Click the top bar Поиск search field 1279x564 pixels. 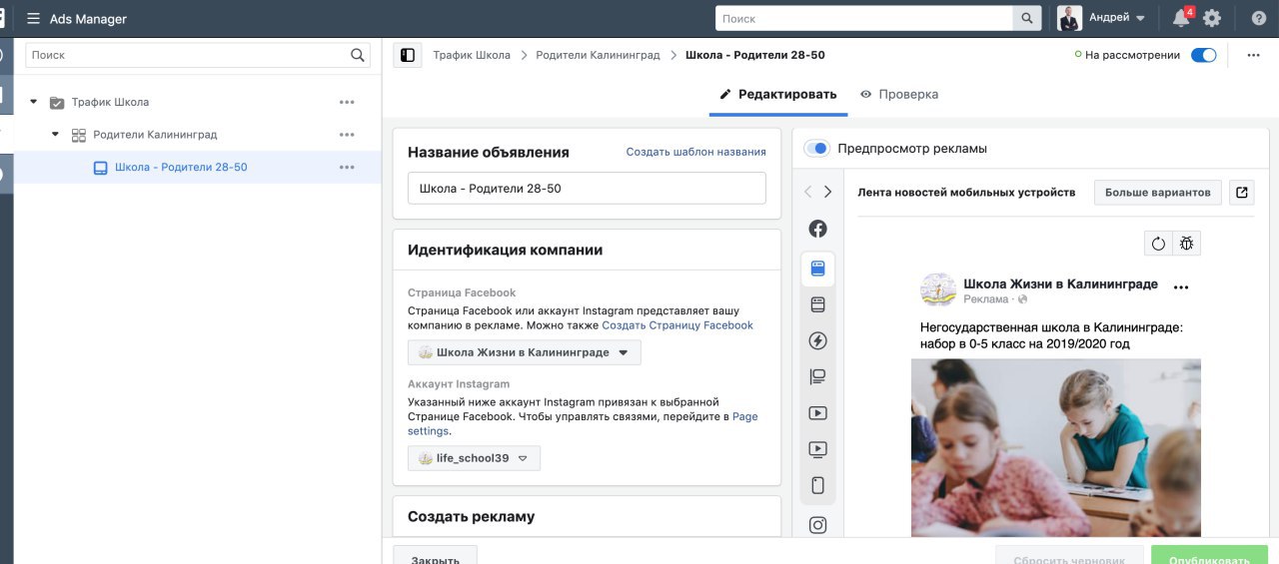[864, 19]
